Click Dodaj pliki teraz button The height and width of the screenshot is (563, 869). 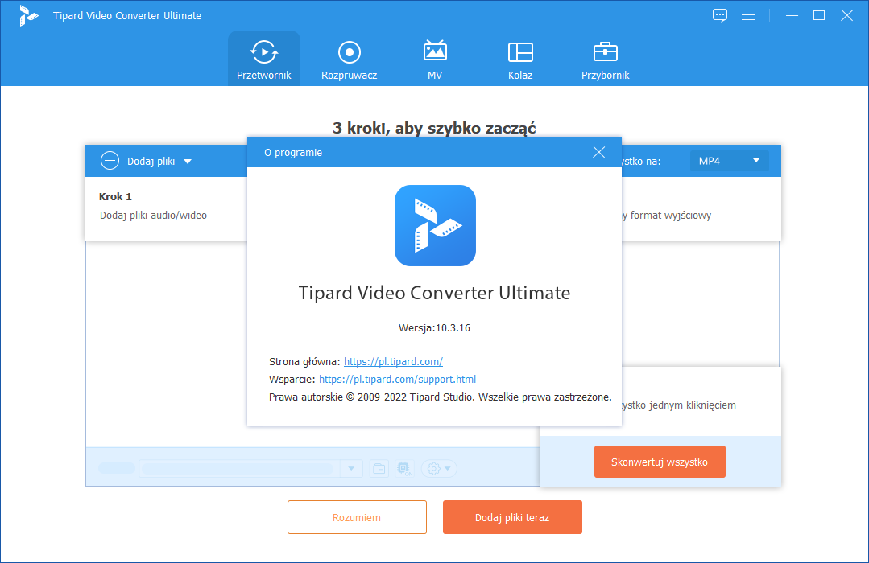tap(512, 517)
